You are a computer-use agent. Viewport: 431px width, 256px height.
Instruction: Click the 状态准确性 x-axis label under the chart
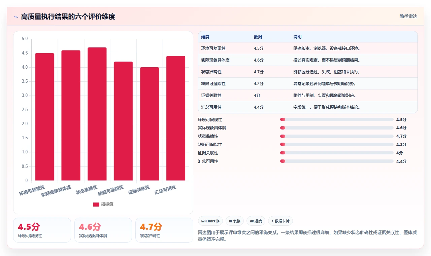tap(87, 189)
